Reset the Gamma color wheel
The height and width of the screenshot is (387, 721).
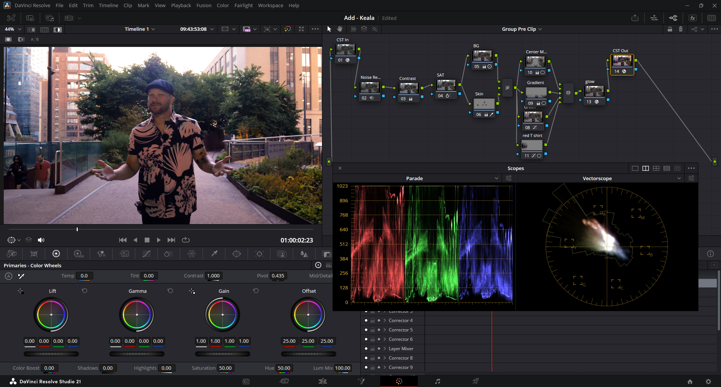(170, 291)
